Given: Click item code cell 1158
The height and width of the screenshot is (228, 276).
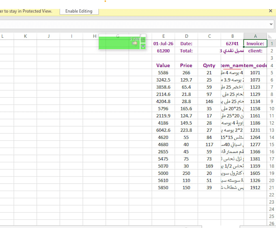Looking at the screenshot, I should (255, 109).
